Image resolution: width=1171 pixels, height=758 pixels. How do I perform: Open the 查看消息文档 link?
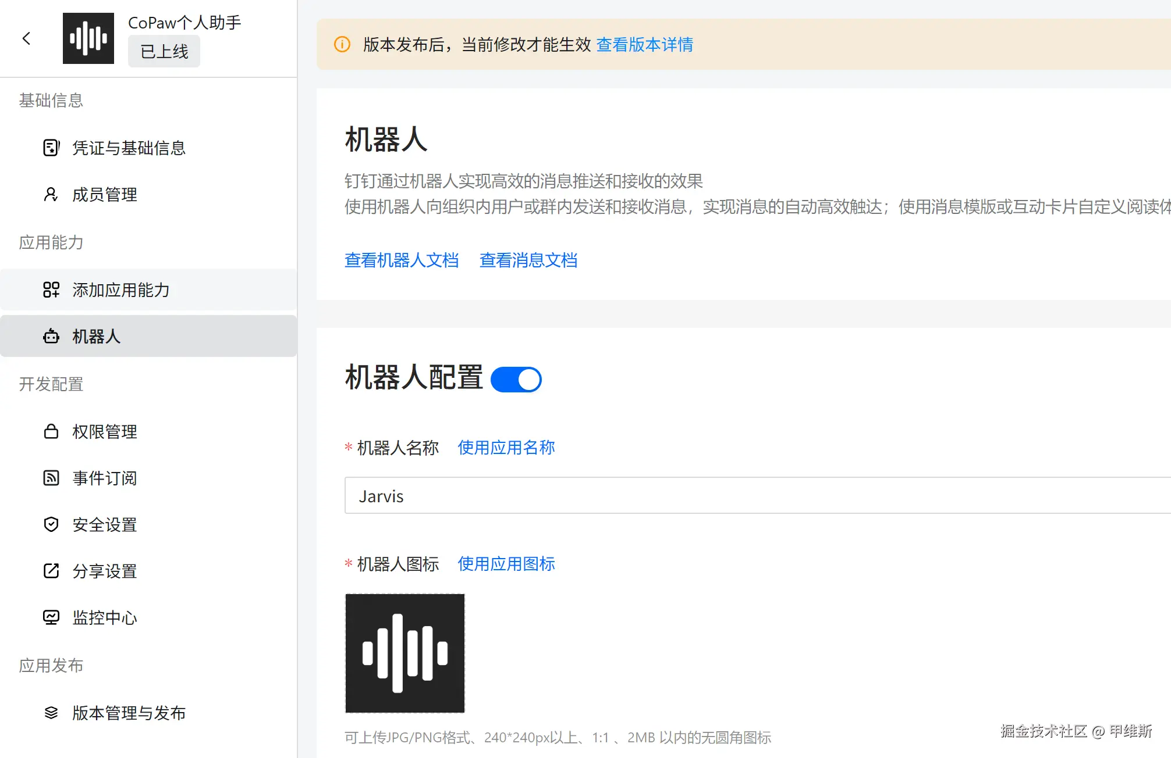pos(528,260)
